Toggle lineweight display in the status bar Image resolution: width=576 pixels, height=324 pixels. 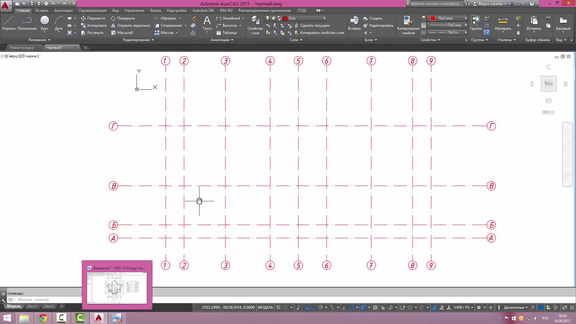pyautogui.click(x=363, y=307)
